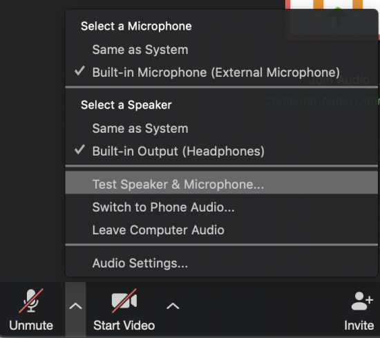Click the muted microphone Unmute icon
The height and width of the screenshot is (338, 380).
pos(31,301)
